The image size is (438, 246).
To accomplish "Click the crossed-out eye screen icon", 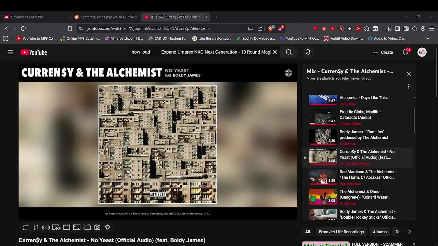I will point(56,227).
